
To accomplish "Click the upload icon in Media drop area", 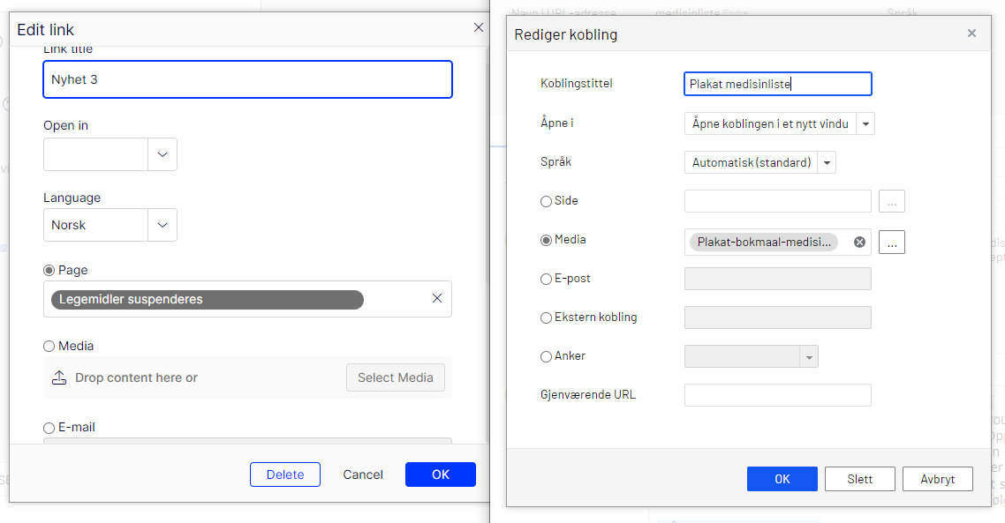I will pos(59,377).
